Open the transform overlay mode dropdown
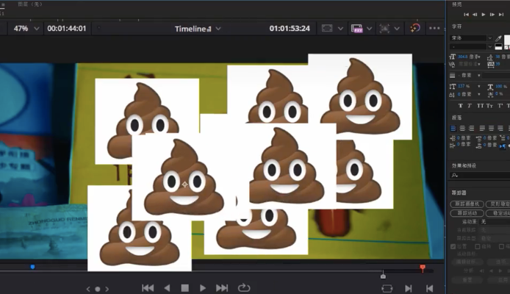This screenshot has width=510, height=294. [397, 29]
